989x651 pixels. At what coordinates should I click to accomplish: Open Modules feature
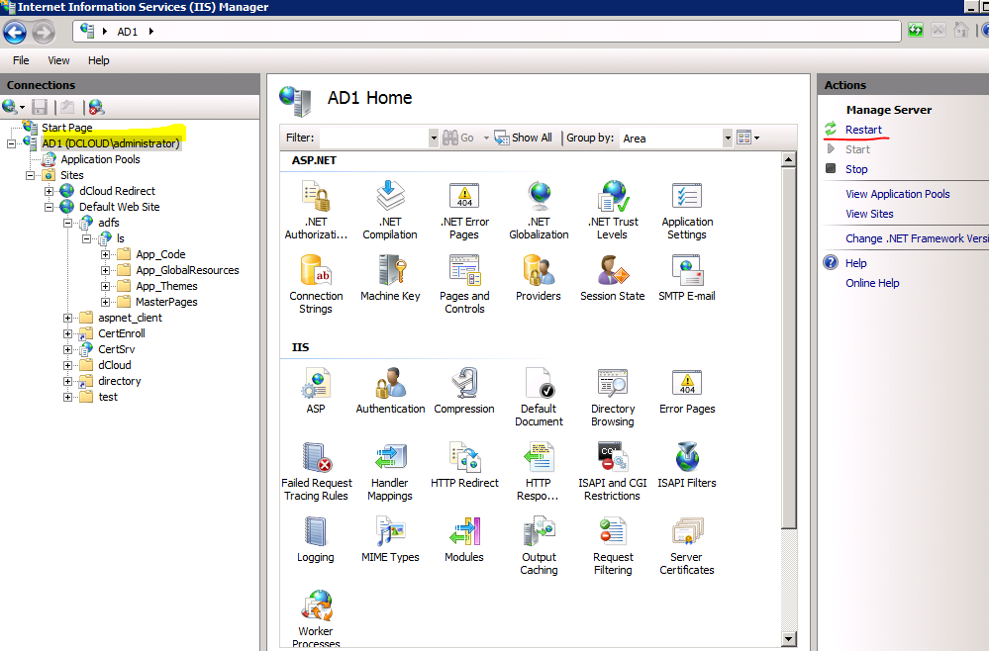[x=464, y=539]
